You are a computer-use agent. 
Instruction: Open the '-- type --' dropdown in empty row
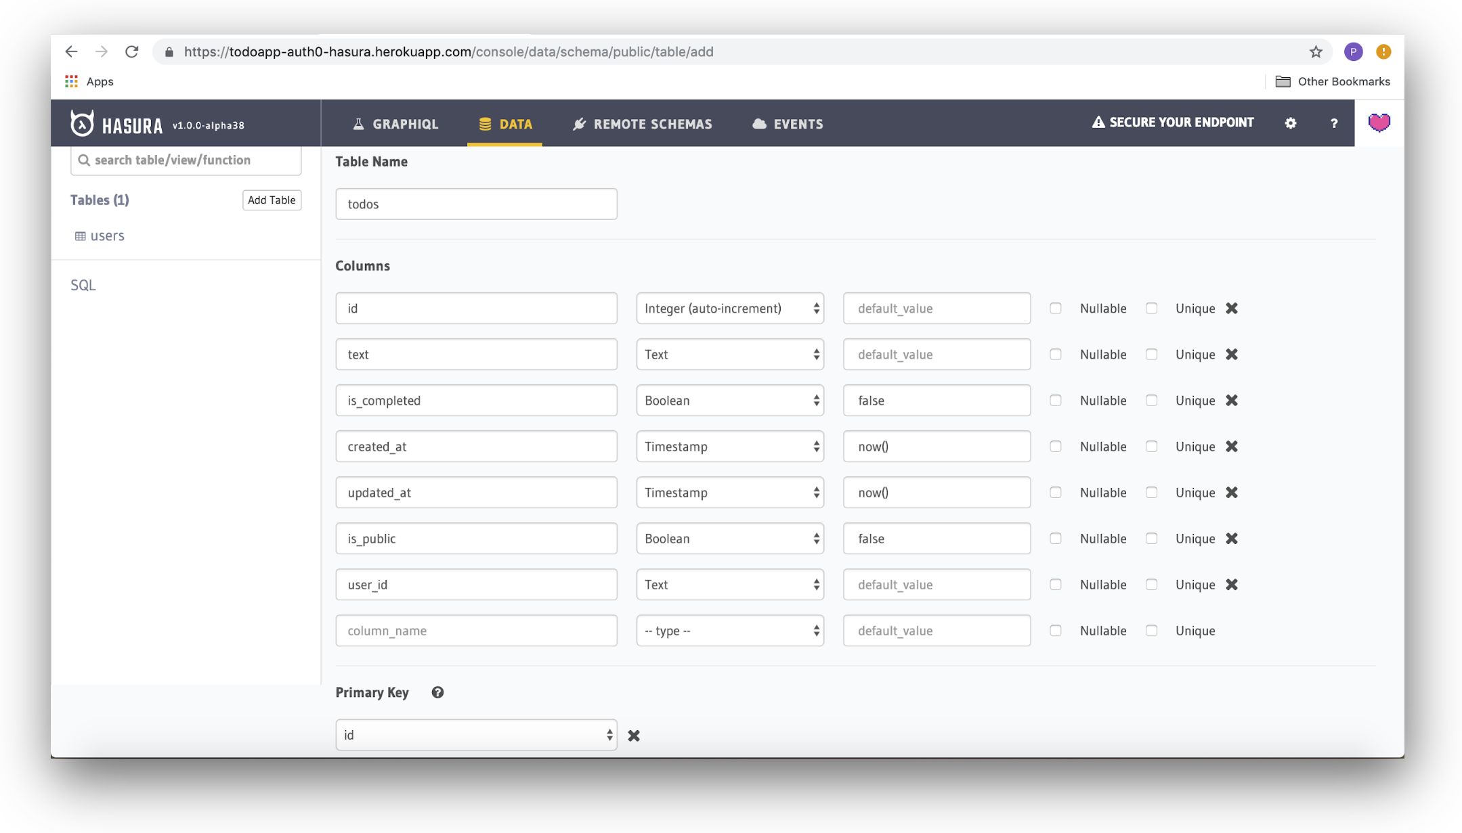click(x=730, y=631)
